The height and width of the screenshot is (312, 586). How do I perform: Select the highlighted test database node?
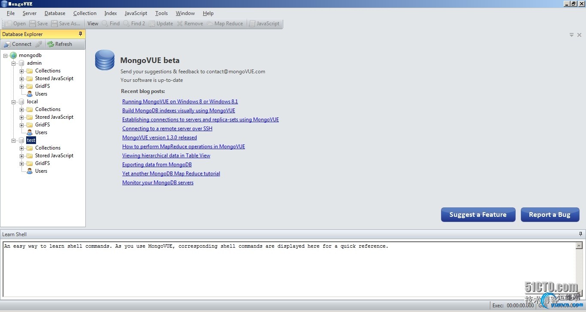coord(31,140)
